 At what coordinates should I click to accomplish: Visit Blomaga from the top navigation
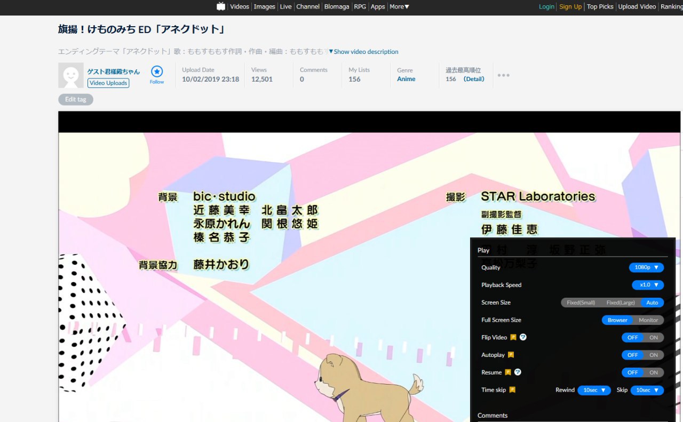pyautogui.click(x=337, y=6)
